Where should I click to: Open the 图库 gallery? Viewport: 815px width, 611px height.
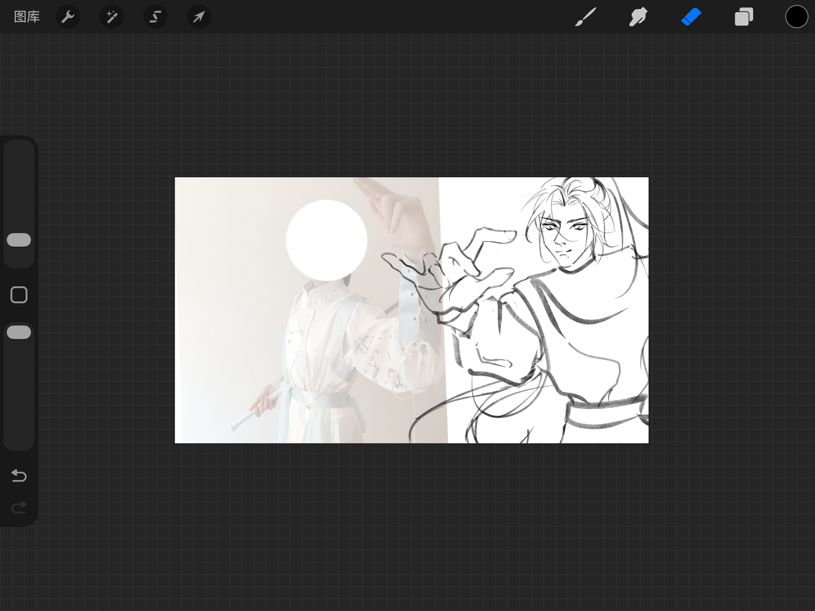click(x=27, y=17)
